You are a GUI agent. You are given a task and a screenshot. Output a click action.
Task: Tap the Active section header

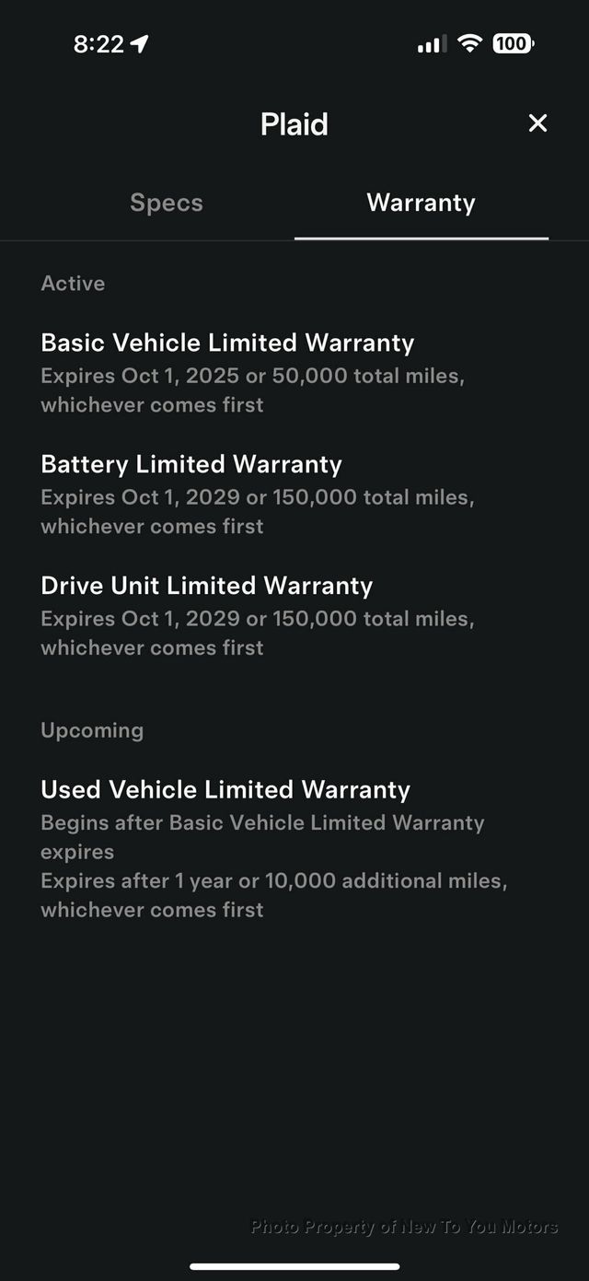[72, 284]
